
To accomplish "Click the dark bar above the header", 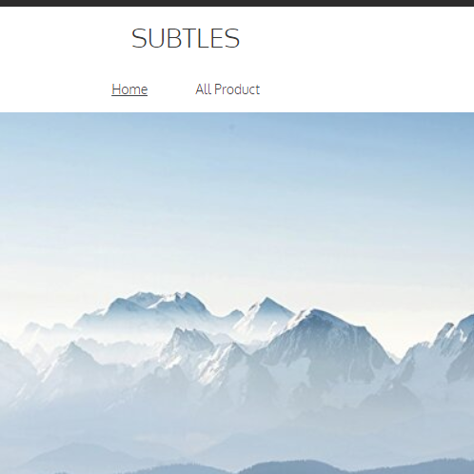I will coord(237,3).
